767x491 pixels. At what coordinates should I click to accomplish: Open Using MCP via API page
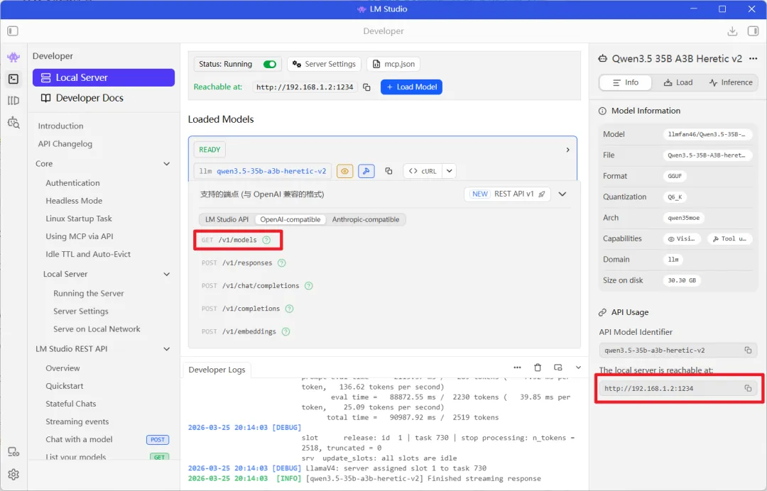coord(80,236)
